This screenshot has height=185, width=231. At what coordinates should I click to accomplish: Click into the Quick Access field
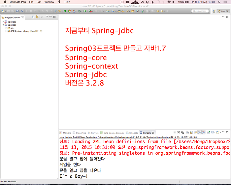[200, 11]
